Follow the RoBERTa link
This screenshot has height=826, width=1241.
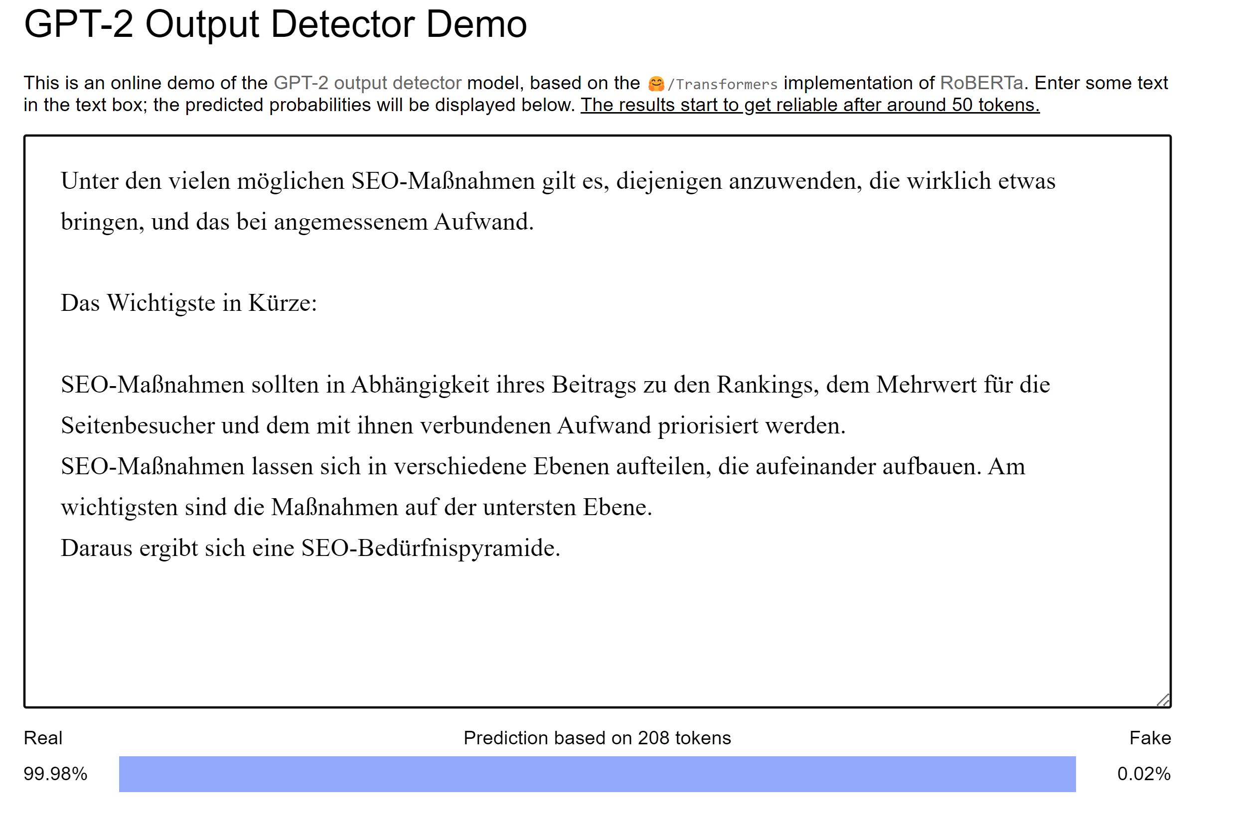[x=981, y=83]
